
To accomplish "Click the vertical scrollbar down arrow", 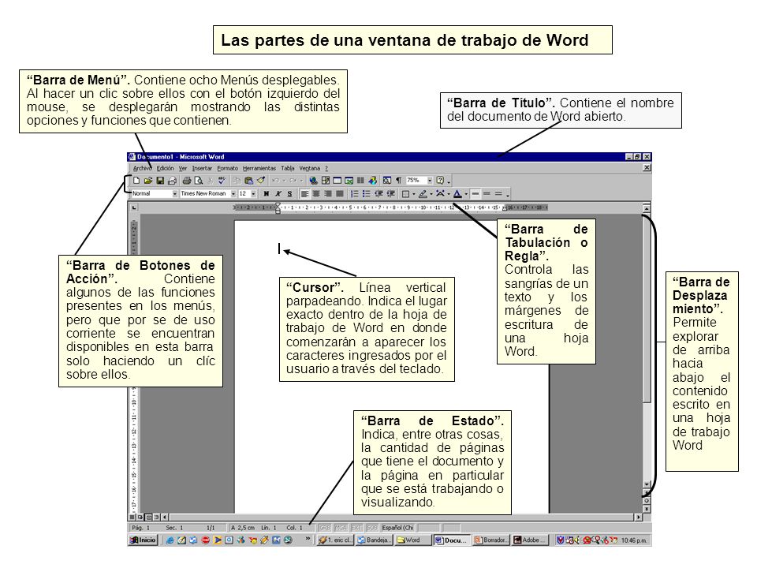I will [647, 484].
